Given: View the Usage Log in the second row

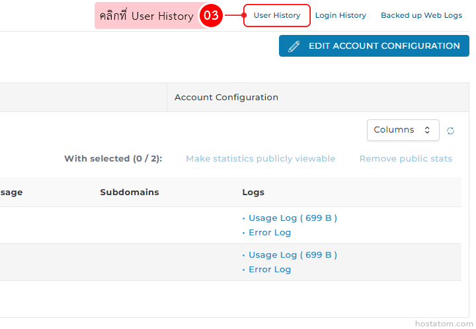Looking at the screenshot, I should 292,255.
